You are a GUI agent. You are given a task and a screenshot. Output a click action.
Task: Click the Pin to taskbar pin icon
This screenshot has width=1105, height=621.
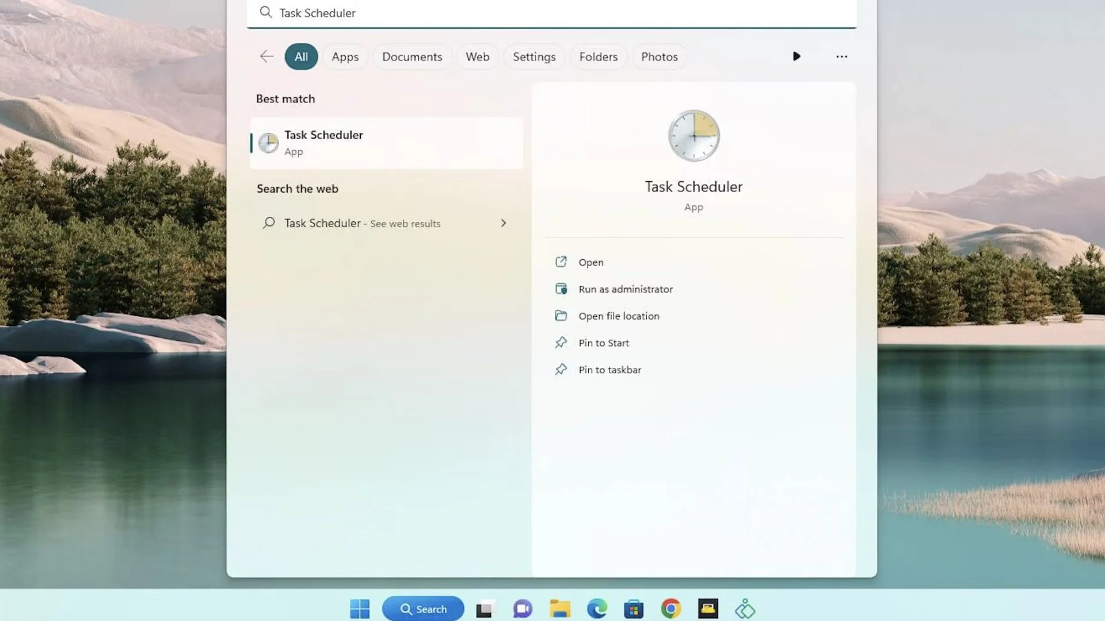[x=561, y=370]
